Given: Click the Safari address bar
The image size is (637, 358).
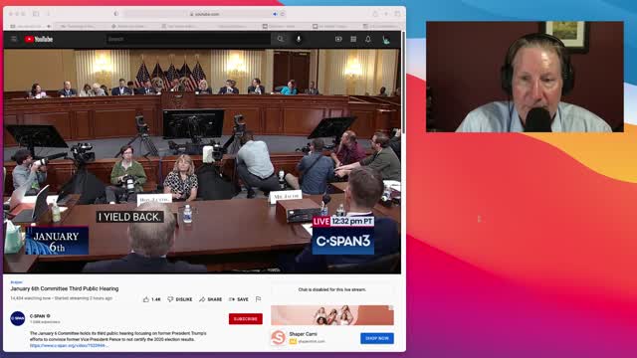Looking at the screenshot, I should (x=206, y=14).
